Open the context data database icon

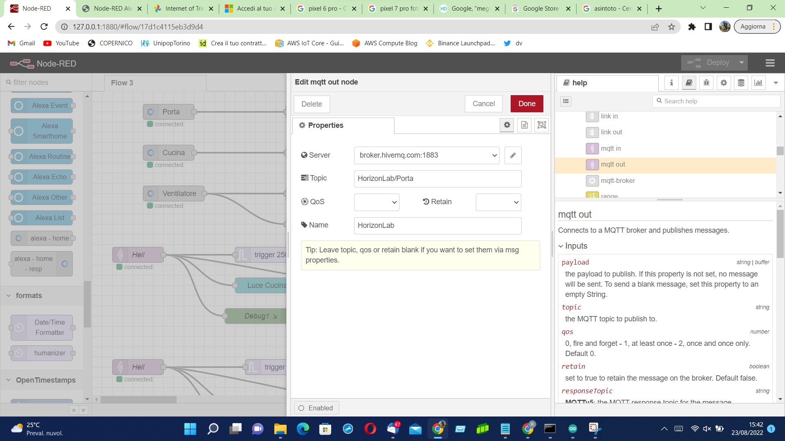741,82
